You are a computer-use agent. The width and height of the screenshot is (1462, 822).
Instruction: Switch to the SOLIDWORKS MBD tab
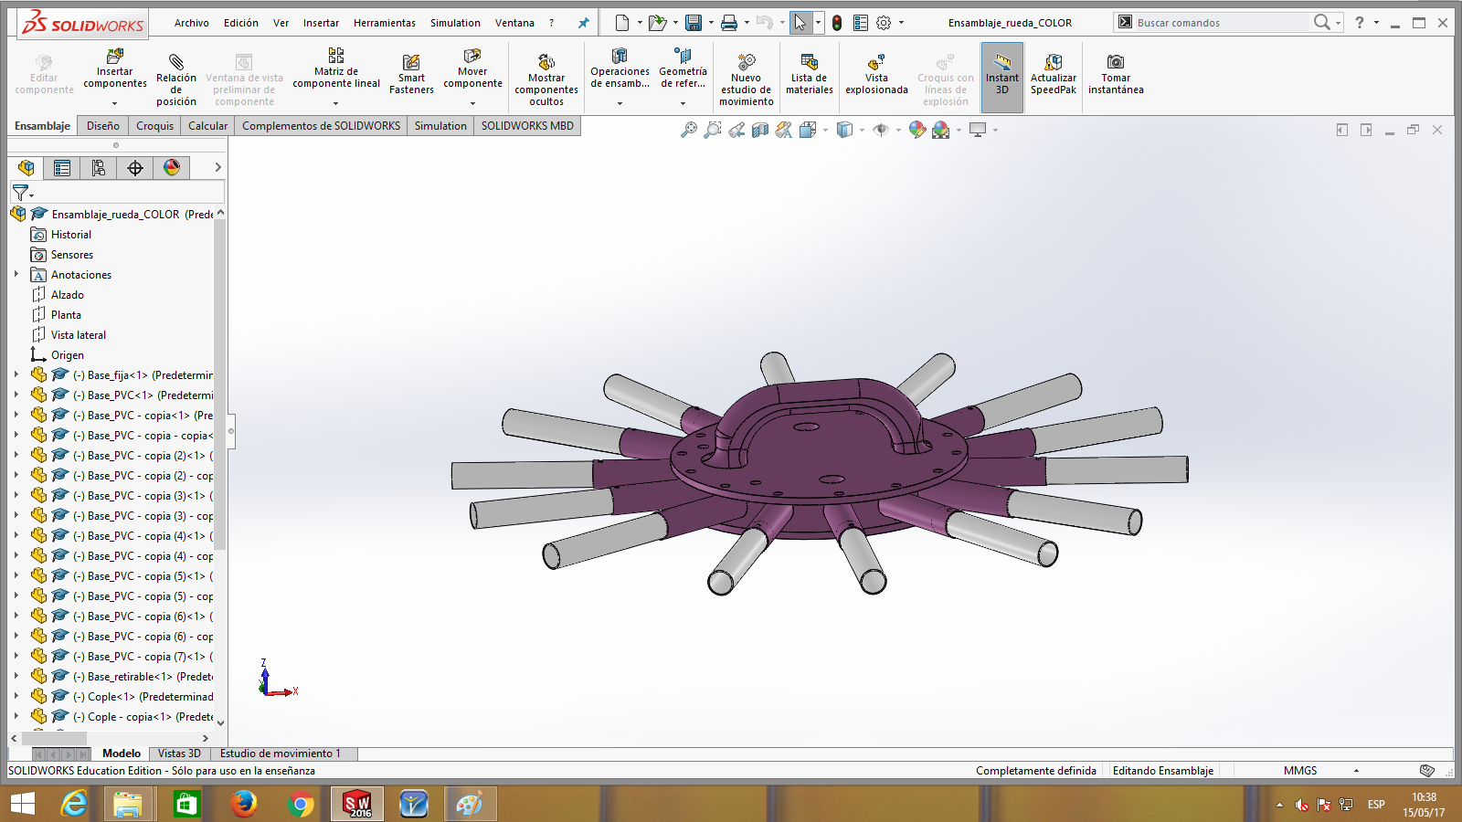click(527, 126)
